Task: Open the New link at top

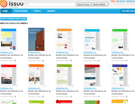Action: pos(113,1)
